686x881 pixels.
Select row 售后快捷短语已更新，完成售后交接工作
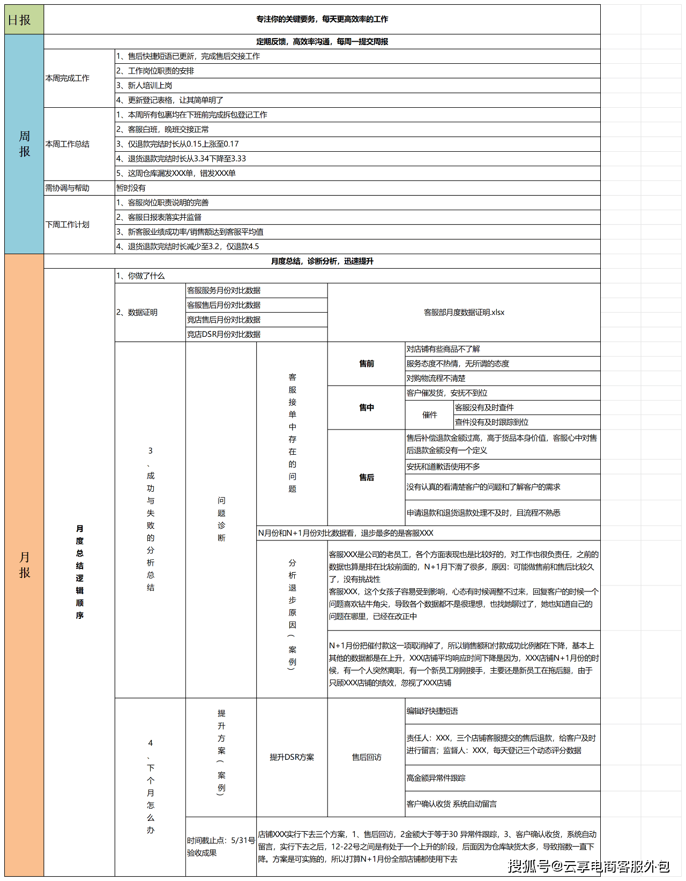click(357, 56)
